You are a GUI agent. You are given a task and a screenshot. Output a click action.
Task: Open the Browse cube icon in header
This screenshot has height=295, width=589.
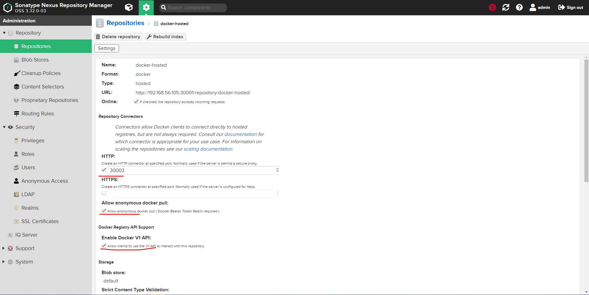coord(129,7)
